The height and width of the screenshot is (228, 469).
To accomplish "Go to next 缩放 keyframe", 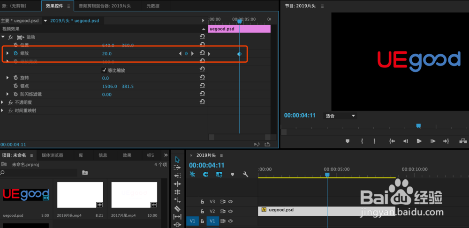I will (x=192, y=53).
